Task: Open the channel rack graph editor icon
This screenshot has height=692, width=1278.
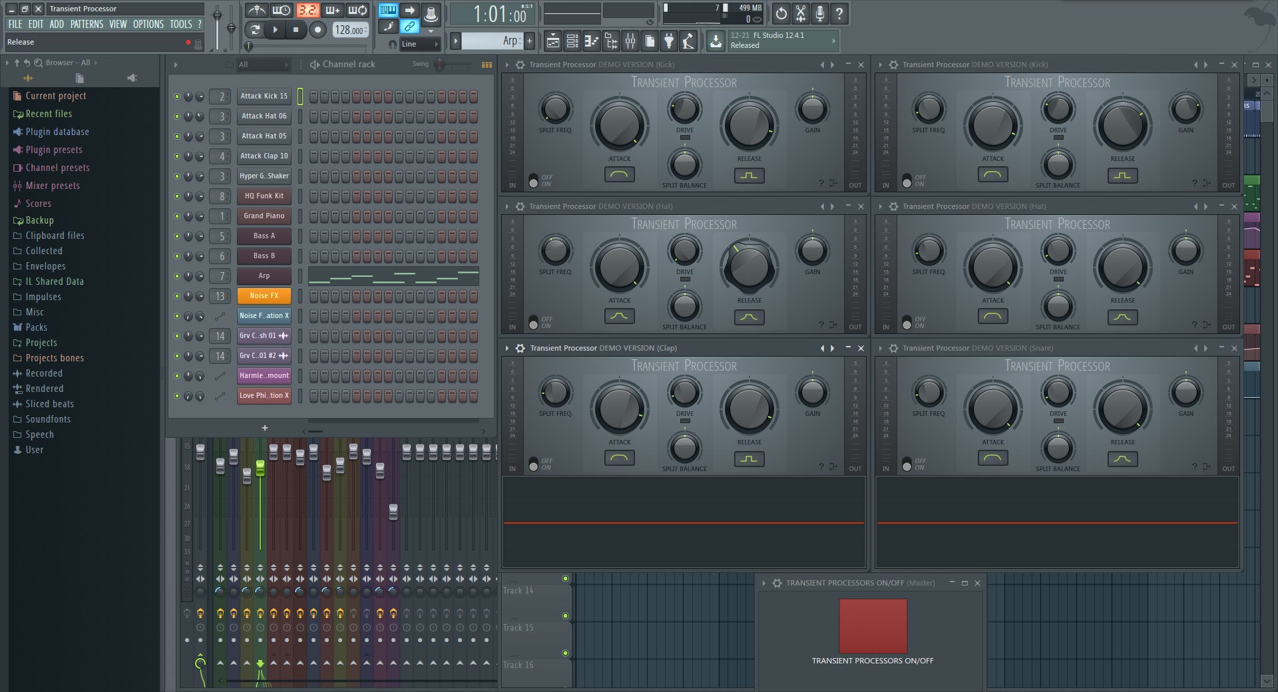Action: pos(487,65)
